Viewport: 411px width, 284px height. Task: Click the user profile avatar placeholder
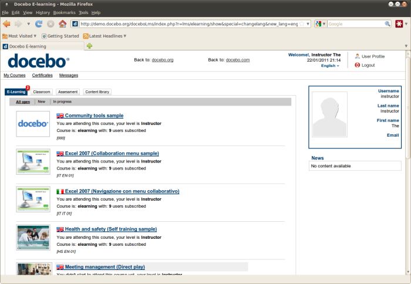(x=329, y=114)
